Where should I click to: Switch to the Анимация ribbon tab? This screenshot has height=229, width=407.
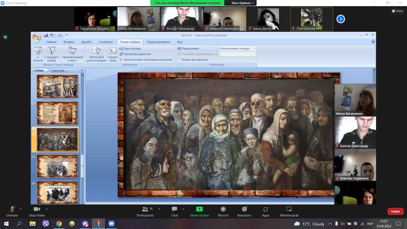click(106, 42)
